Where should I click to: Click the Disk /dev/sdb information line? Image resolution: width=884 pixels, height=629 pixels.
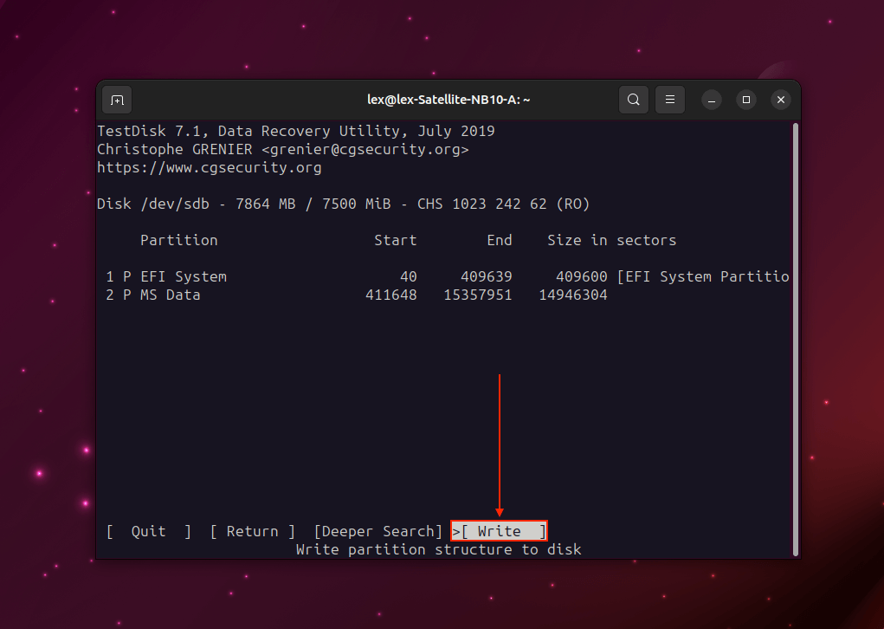coord(343,204)
